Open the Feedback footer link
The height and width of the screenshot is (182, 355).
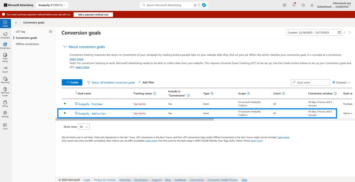pos(180,180)
